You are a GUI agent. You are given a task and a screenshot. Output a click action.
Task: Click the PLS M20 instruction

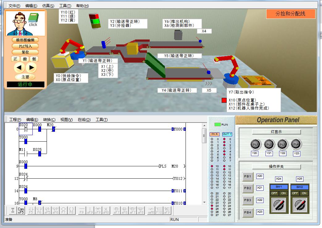point(172,166)
